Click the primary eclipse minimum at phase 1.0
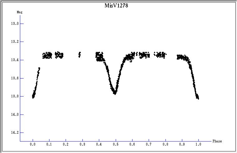 (198, 97)
